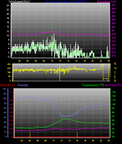Screen dimensions: 122x144
Task: Click the Dew Point (°F) legend label
Action: click(112, 85)
